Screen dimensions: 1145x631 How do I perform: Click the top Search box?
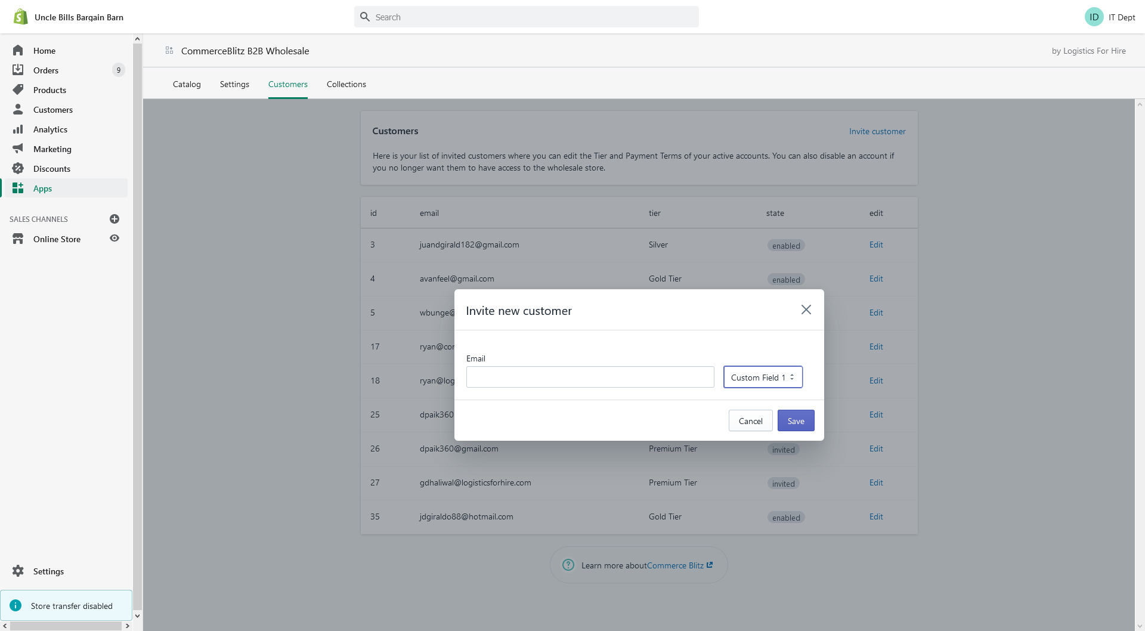point(526,17)
